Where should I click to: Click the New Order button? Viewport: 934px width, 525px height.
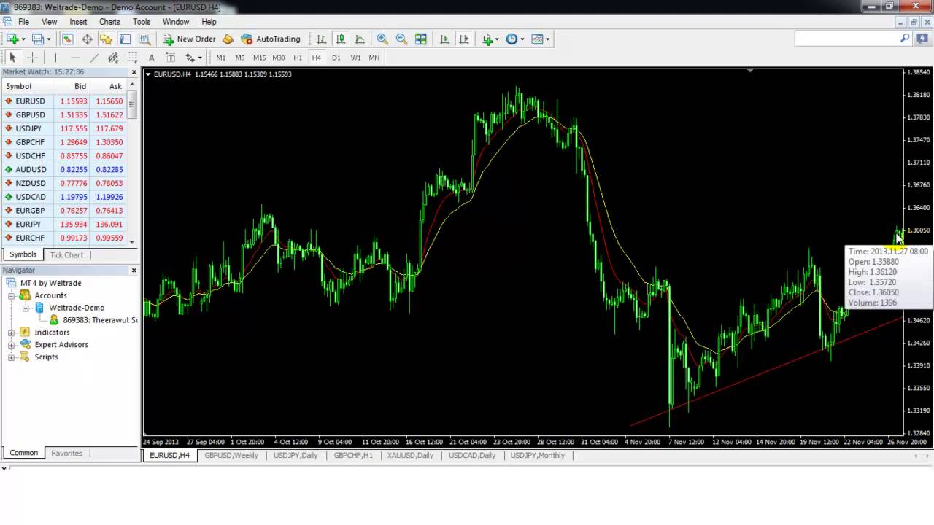tap(189, 39)
